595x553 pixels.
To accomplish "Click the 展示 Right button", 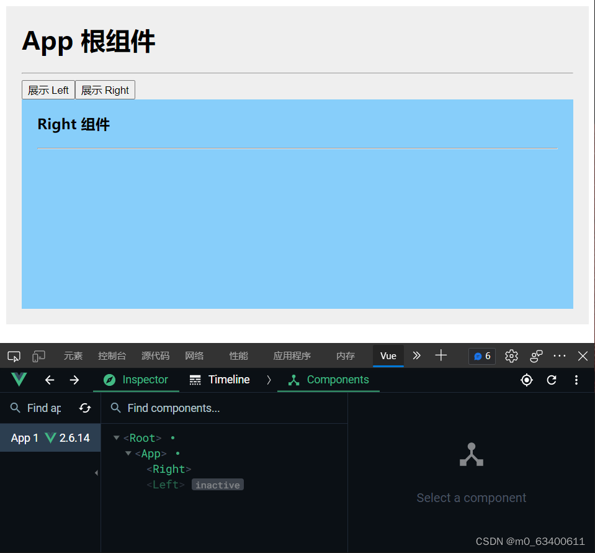I will (105, 89).
